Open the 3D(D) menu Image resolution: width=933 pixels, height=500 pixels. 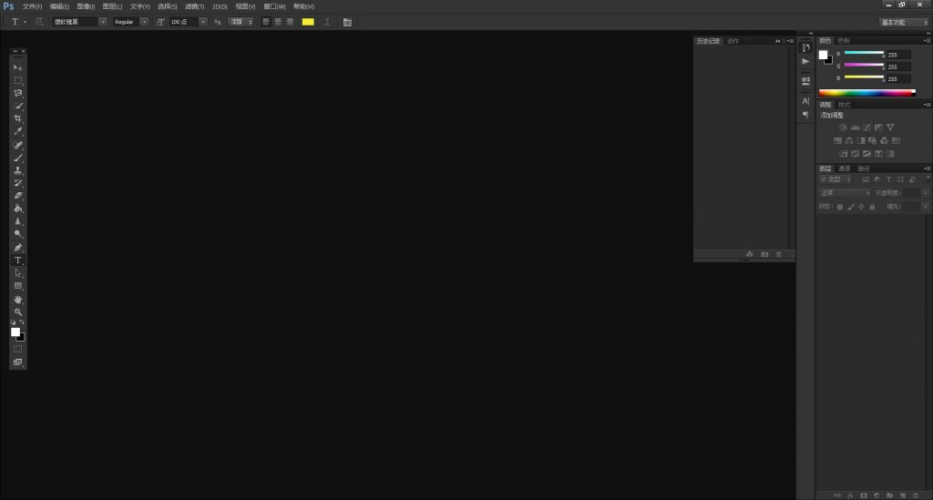tap(220, 6)
